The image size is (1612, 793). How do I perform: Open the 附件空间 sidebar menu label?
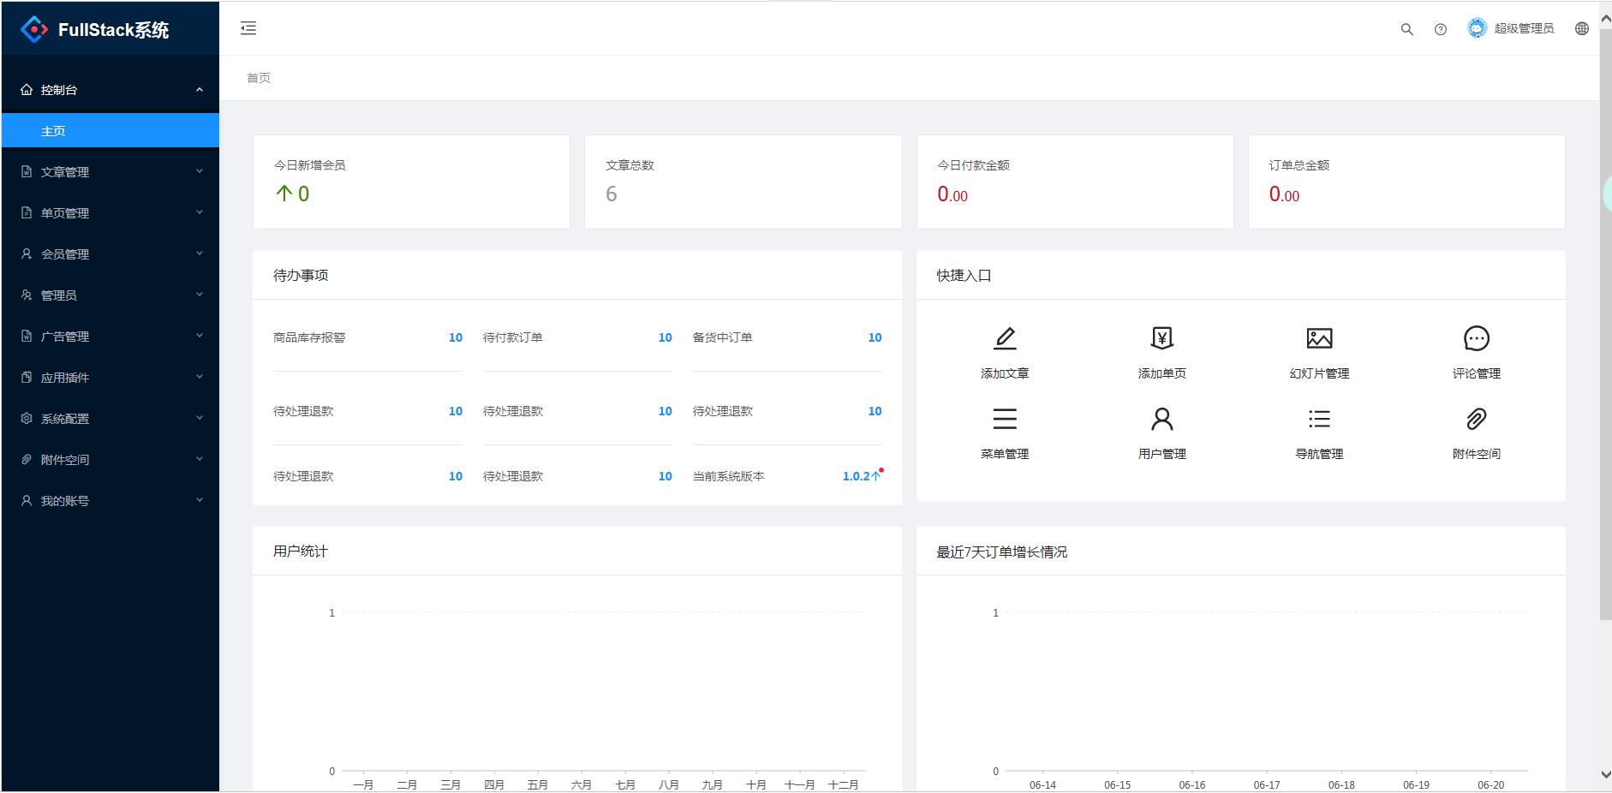point(65,460)
